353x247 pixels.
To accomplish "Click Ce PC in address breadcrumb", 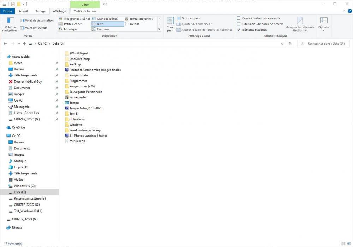I will coord(42,44).
